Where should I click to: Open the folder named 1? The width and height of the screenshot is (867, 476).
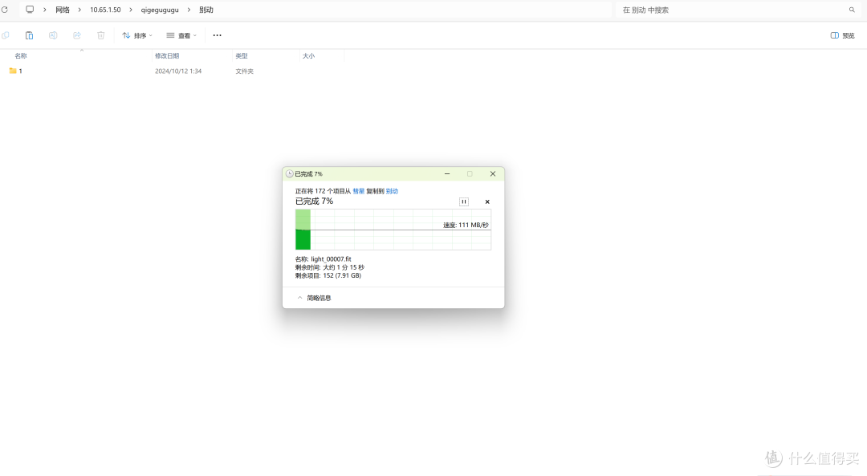[18, 71]
